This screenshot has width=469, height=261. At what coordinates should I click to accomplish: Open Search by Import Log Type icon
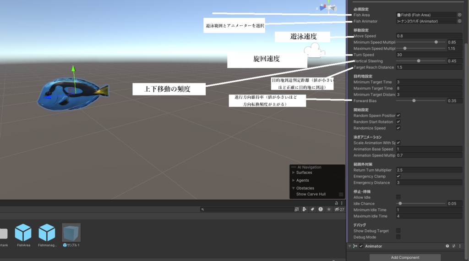point(320,209)
